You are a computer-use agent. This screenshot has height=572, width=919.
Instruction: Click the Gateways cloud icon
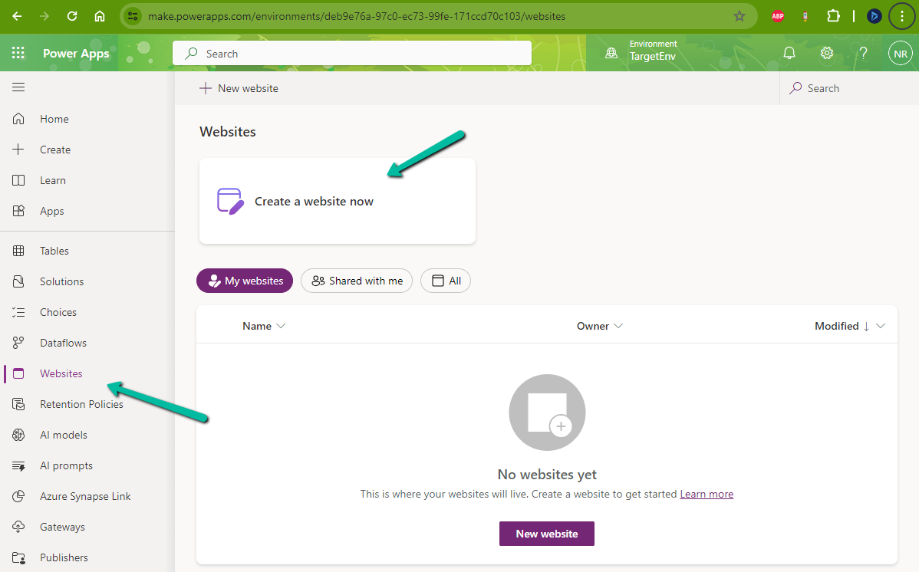18,527
